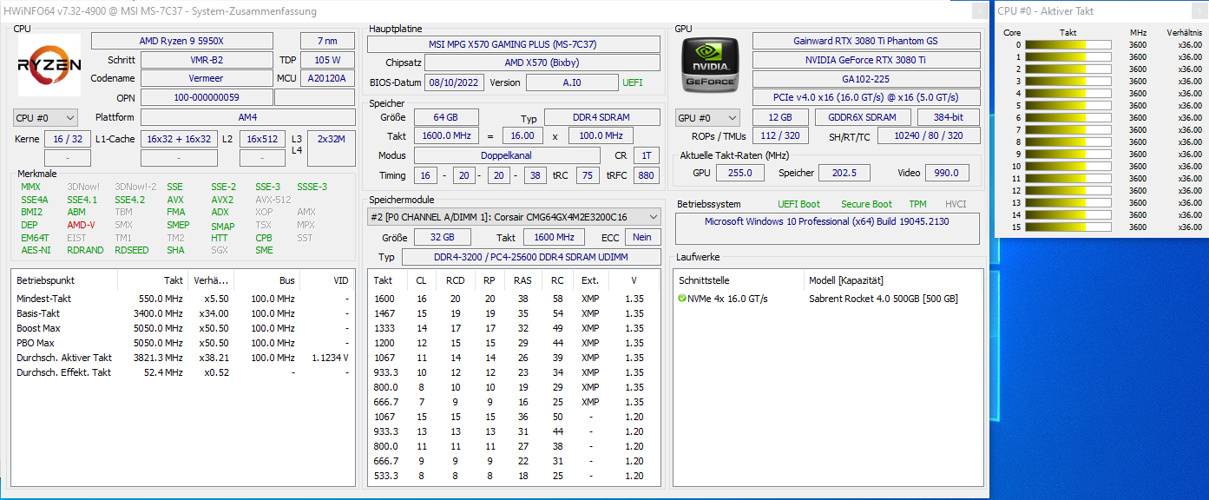Open the CPU #0 selector dropdown
The image size is (1209, 500).
46,117
